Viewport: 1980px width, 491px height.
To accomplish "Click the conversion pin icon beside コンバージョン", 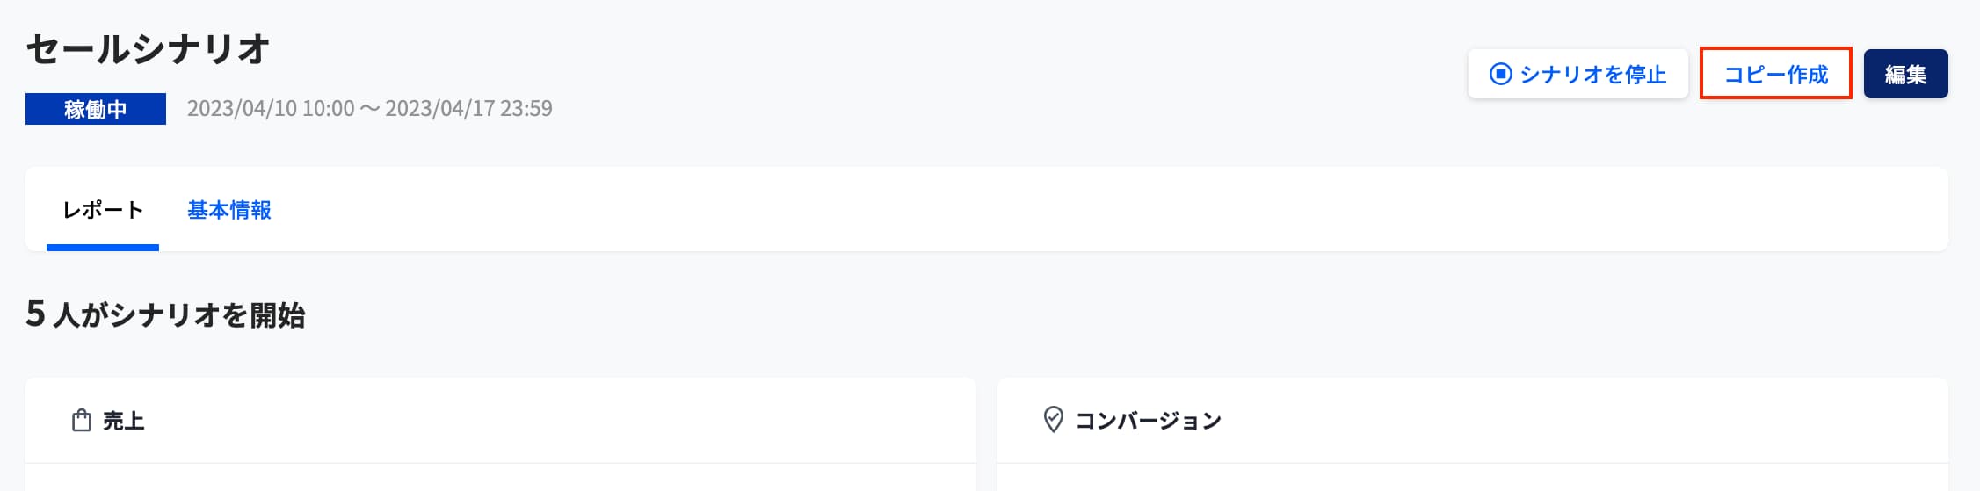I will pos(1053,420).
